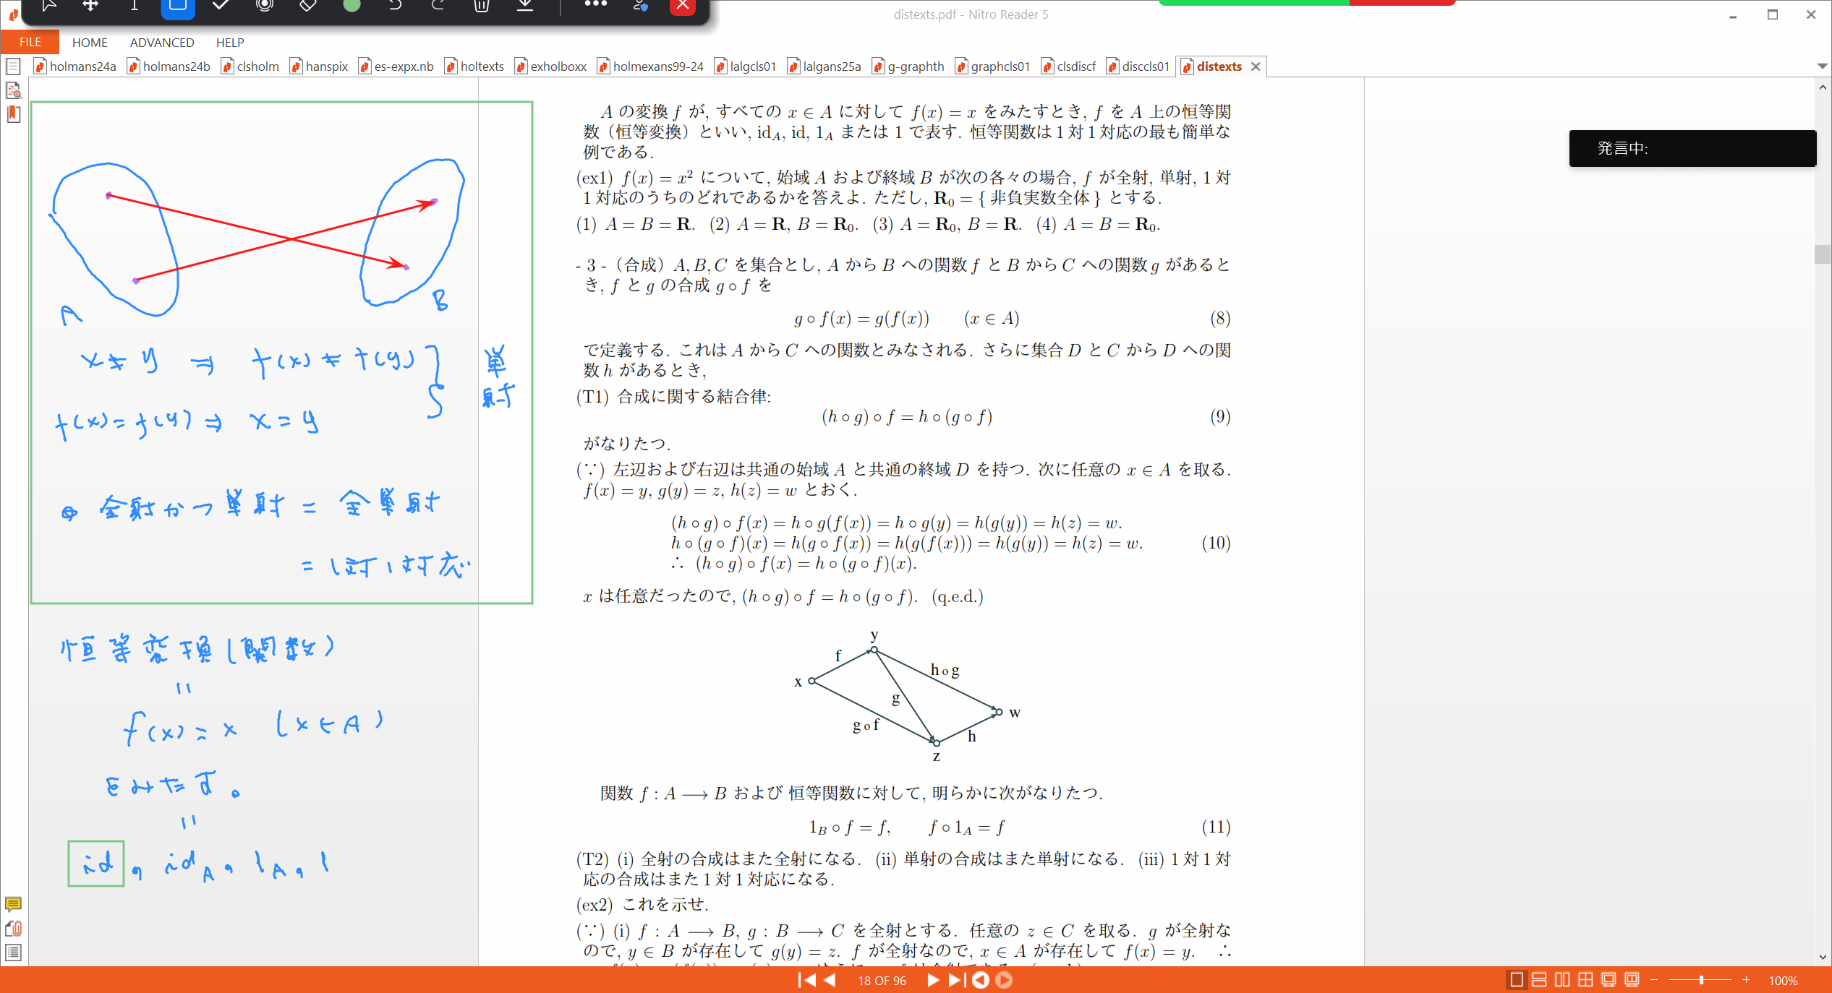Open the lalgans25a document tab
Viewport: 1832px width, 993px height.
click(825, 66)
